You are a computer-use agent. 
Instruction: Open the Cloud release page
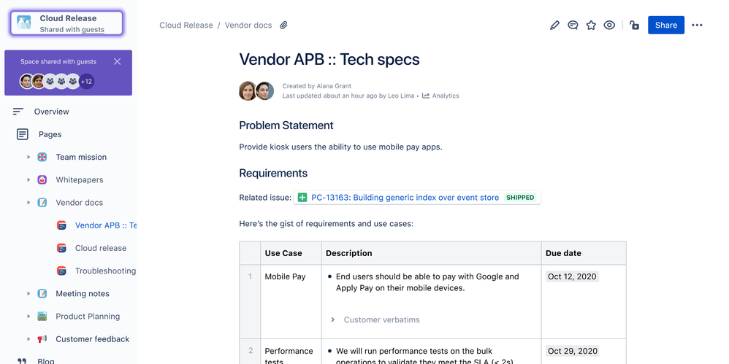[x=101, y=248]
